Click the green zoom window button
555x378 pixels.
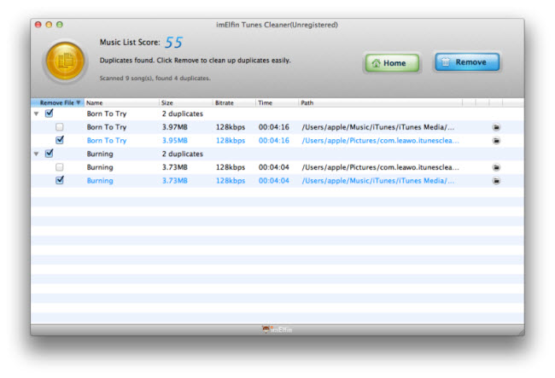click(x=60, y=25)
